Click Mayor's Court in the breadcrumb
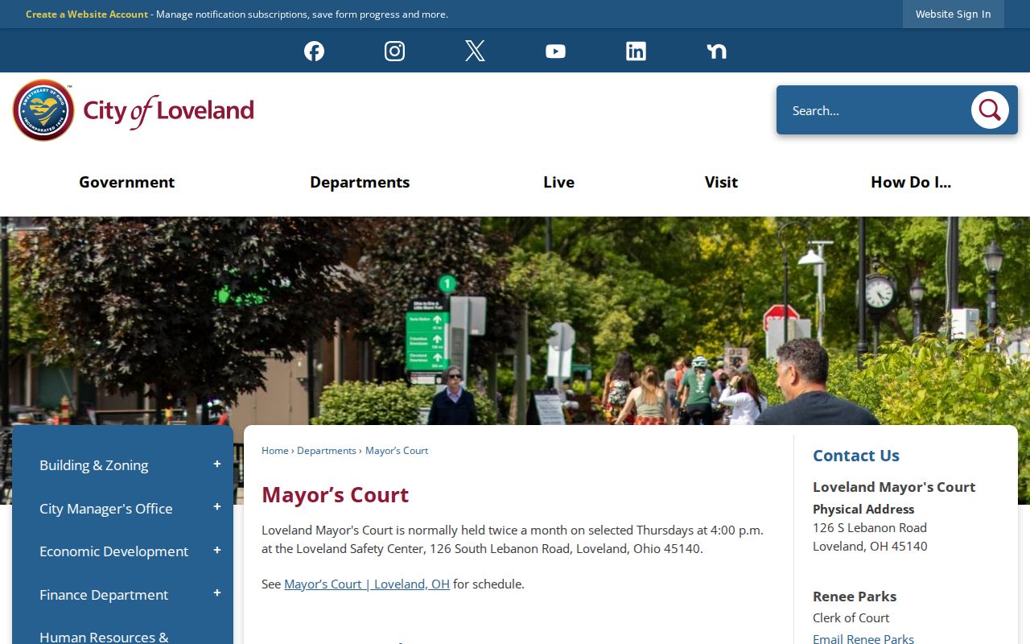The height and width of the screenshot is (644, 1030). tap(397, 451)
